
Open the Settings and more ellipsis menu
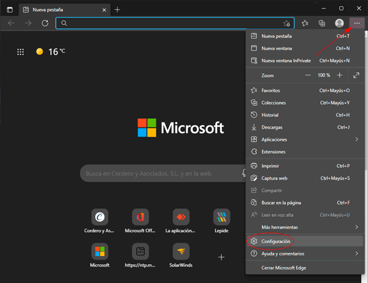[x=357, y=23]
